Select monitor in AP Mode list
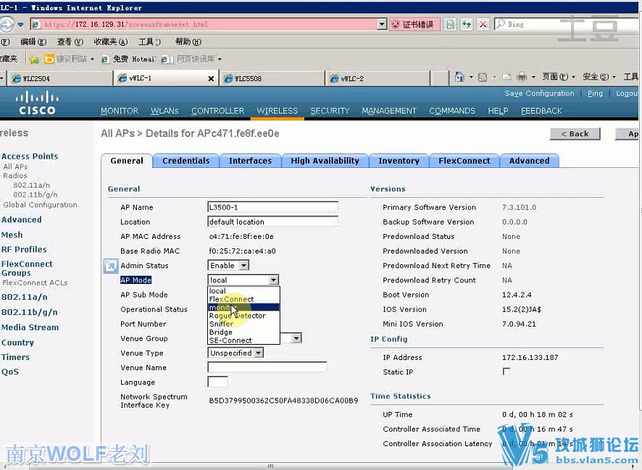The image size is (642, 470). [x=243, y=308]
